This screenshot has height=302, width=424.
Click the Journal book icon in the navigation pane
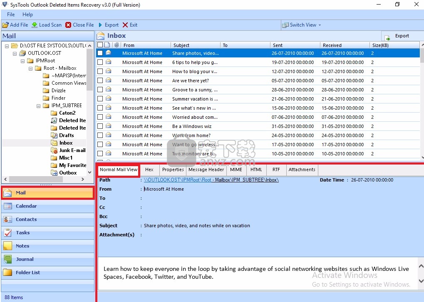pos(8,259)
